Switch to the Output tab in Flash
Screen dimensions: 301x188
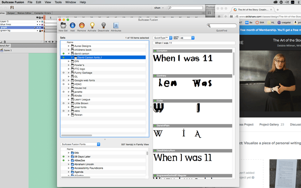(11, 13)
